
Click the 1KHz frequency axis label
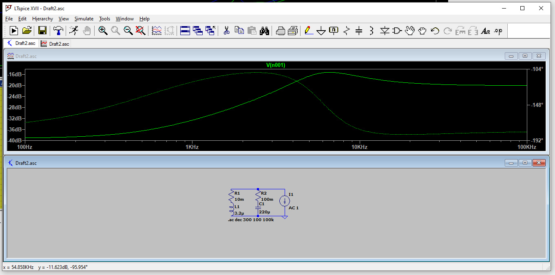pos(192,147)
